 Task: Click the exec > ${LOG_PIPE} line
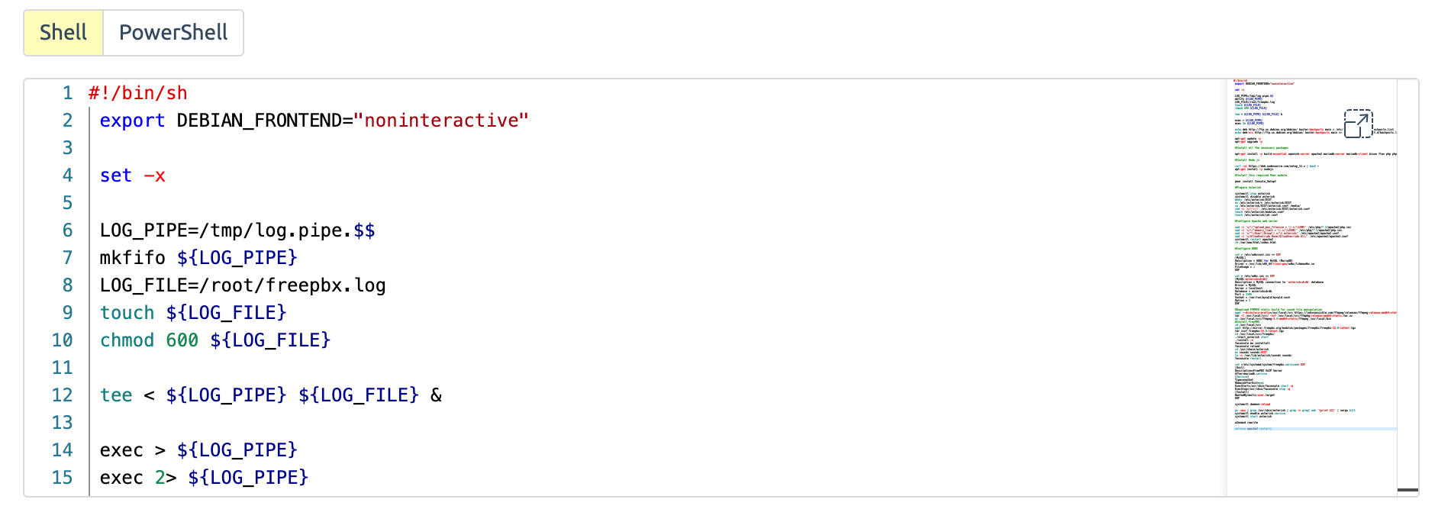pos(198,450)
